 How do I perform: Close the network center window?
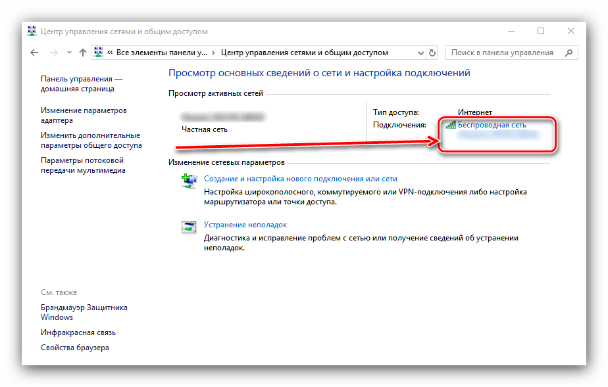click(570, 31)
